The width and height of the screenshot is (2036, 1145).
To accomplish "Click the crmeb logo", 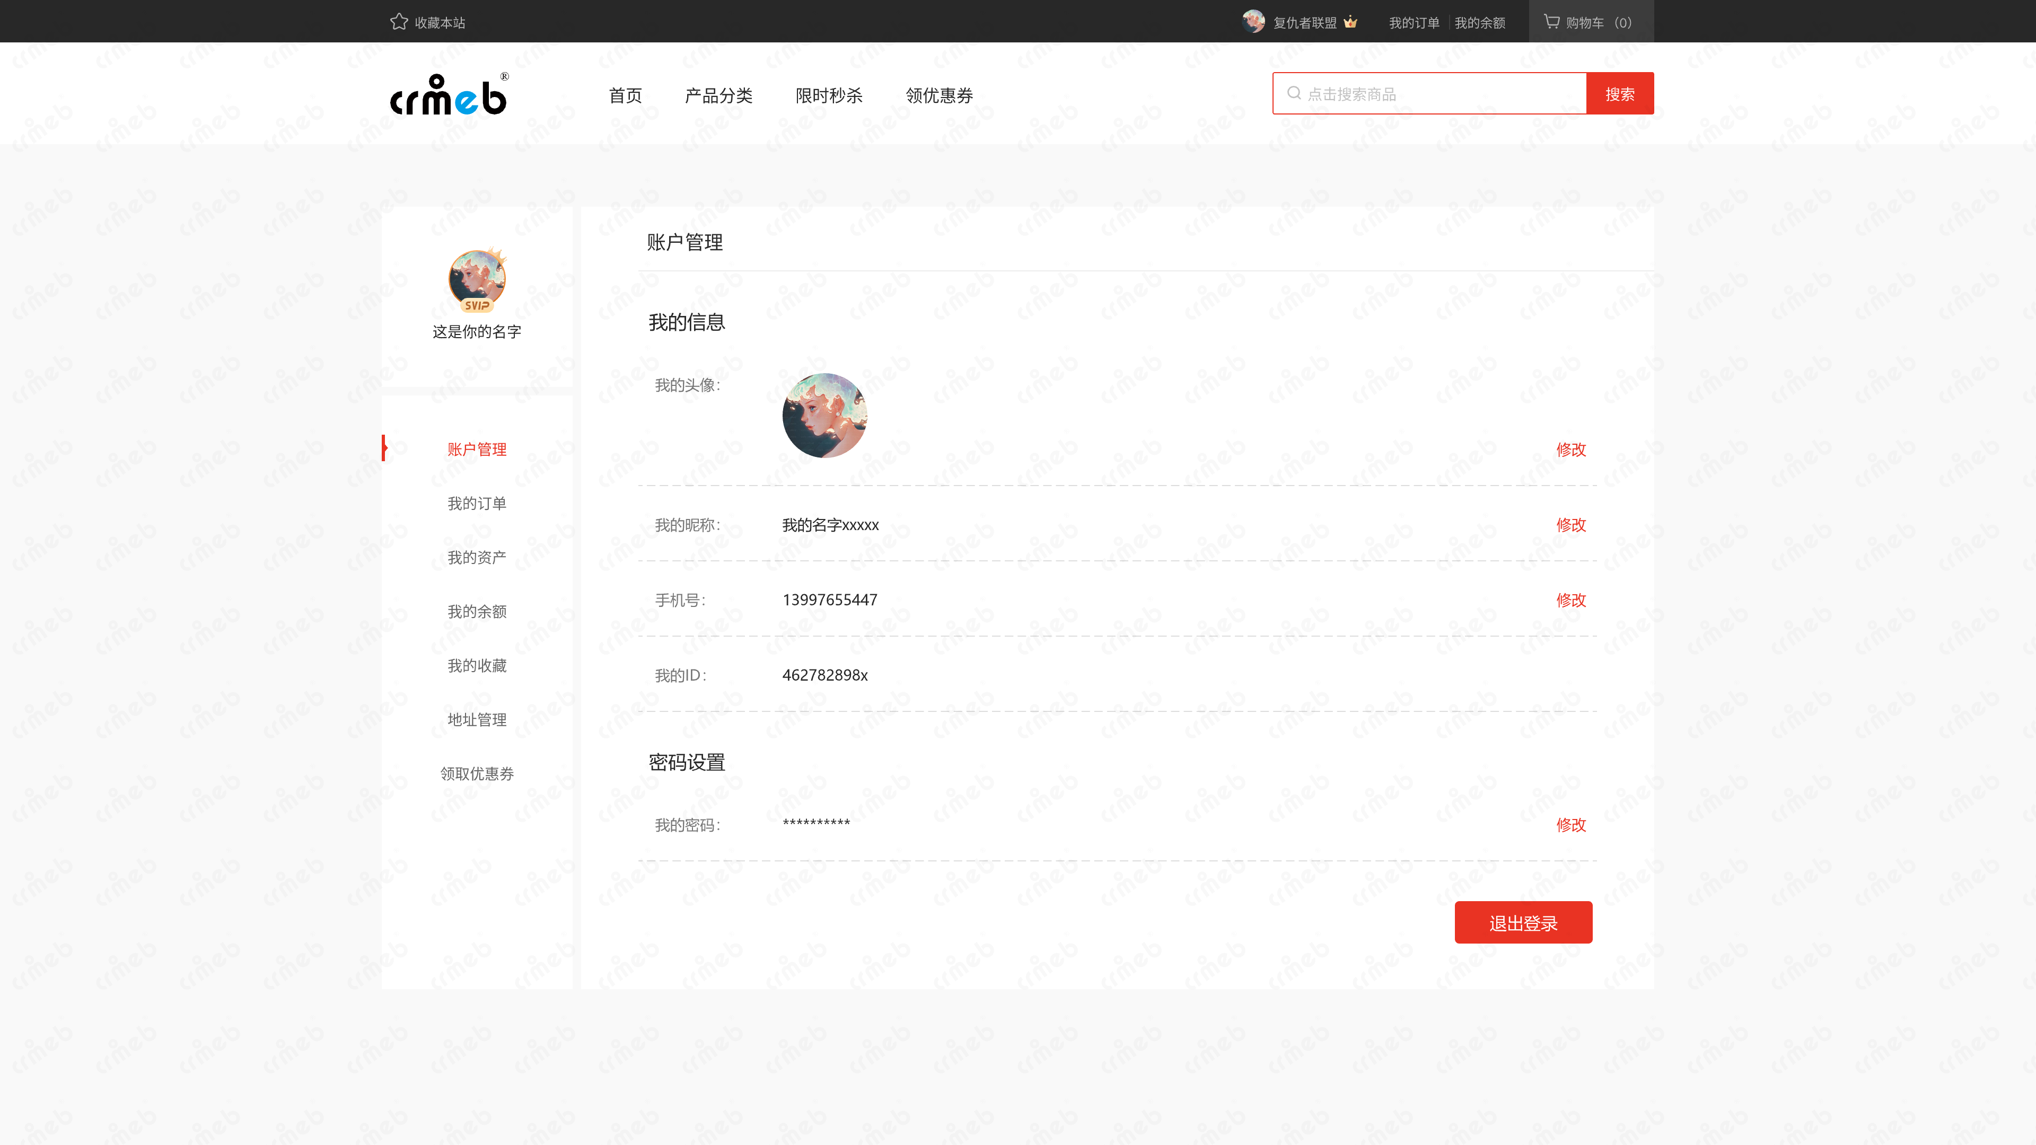I will (x=449, y=95).
